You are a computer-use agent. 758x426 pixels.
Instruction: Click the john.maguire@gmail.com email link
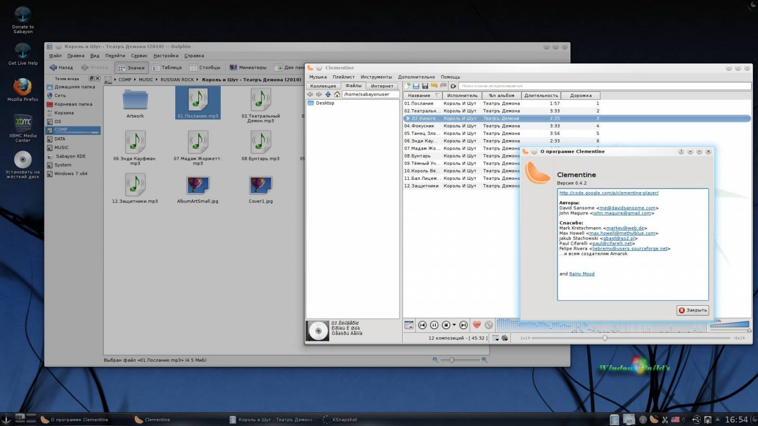622,213
